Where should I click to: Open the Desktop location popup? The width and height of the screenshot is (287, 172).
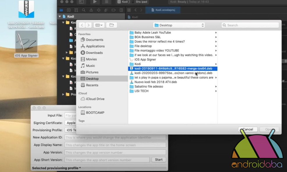pyautogui.click(x=179, y=25)
